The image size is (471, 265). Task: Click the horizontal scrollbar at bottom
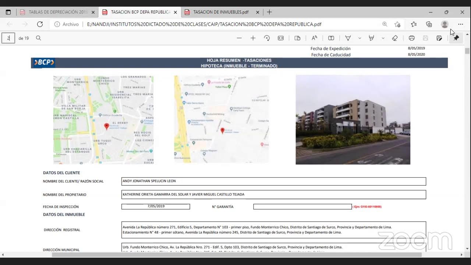click(x=237, y=255)
